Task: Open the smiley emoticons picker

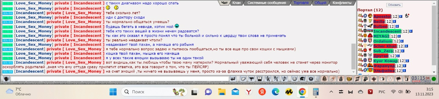Action: pyautogui.click(x=294, y=79)
